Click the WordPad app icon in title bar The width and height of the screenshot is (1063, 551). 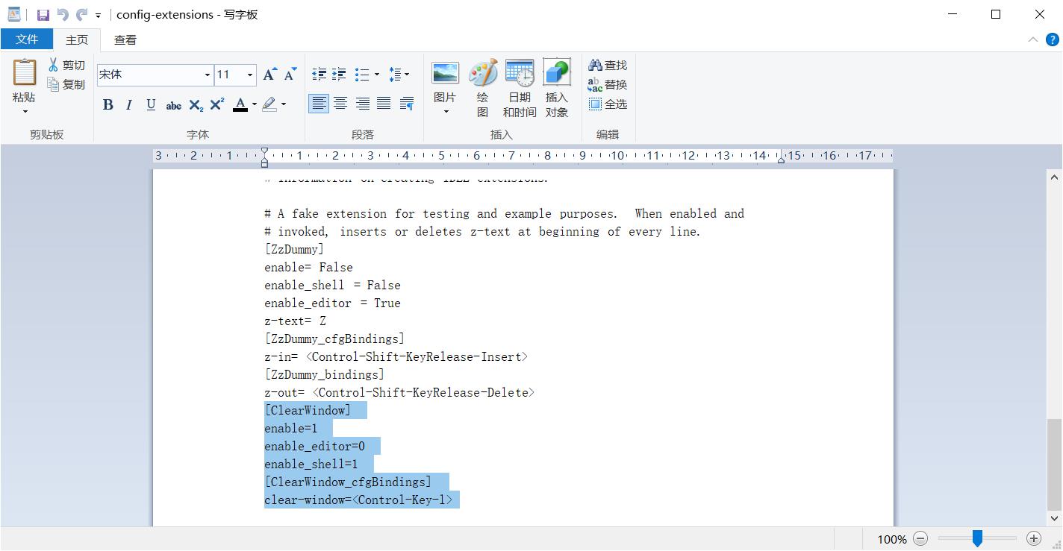coord(14,14)
